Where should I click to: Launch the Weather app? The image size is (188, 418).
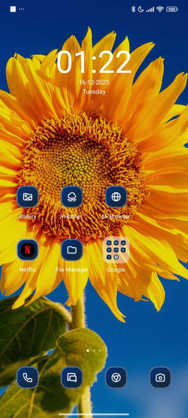click(72, 197)
